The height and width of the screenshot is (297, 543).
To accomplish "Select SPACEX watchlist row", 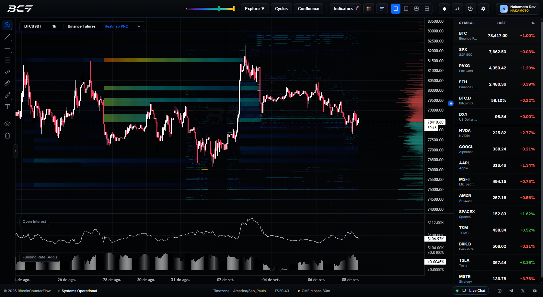I will [x=497, y=214].
